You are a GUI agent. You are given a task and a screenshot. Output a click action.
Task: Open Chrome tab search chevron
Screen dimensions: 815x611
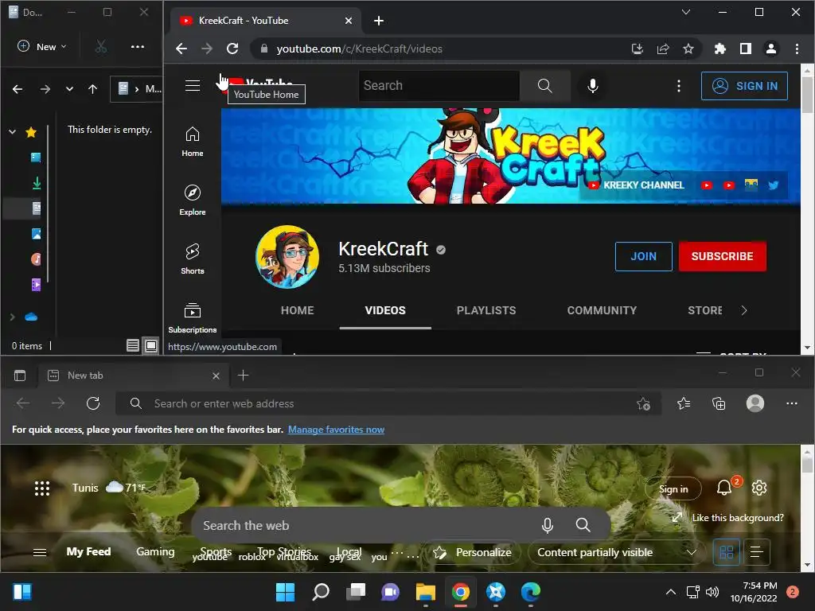686,12
